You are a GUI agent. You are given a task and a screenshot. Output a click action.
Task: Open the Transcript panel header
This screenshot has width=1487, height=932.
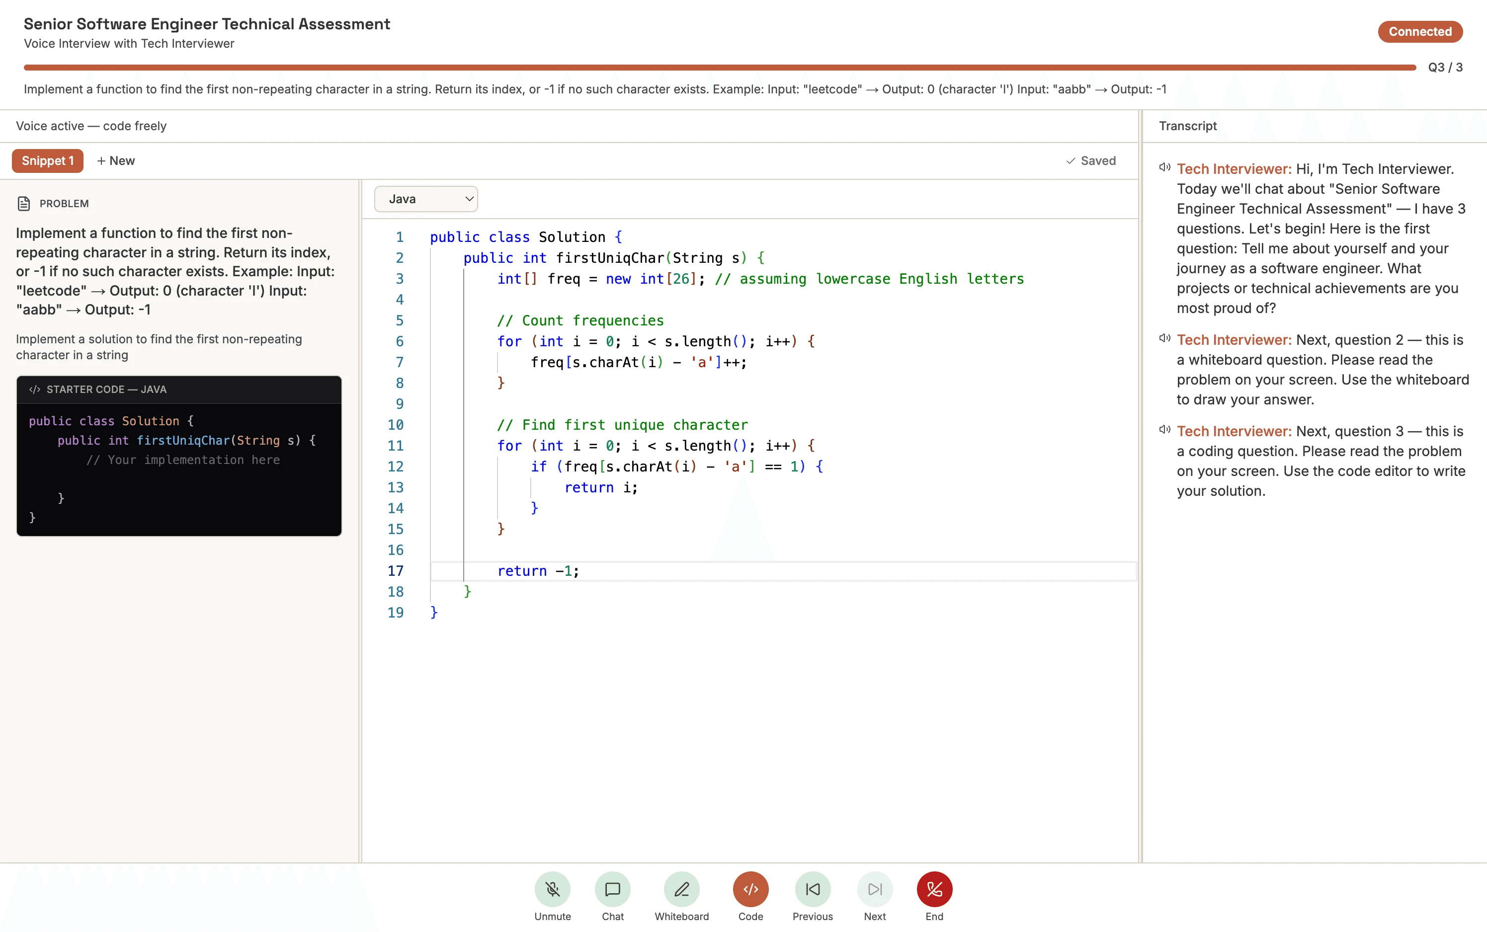(x=1187, y=126)
